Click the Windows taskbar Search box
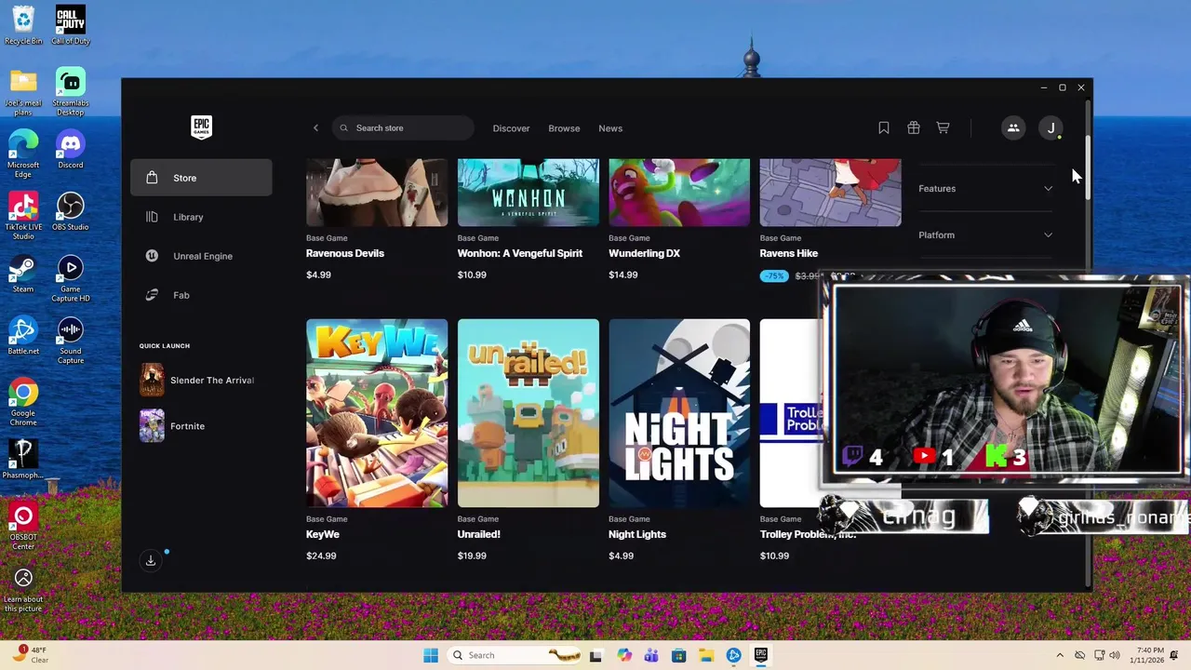This screenshot has width=1191, height=670. tap(513, 655)
